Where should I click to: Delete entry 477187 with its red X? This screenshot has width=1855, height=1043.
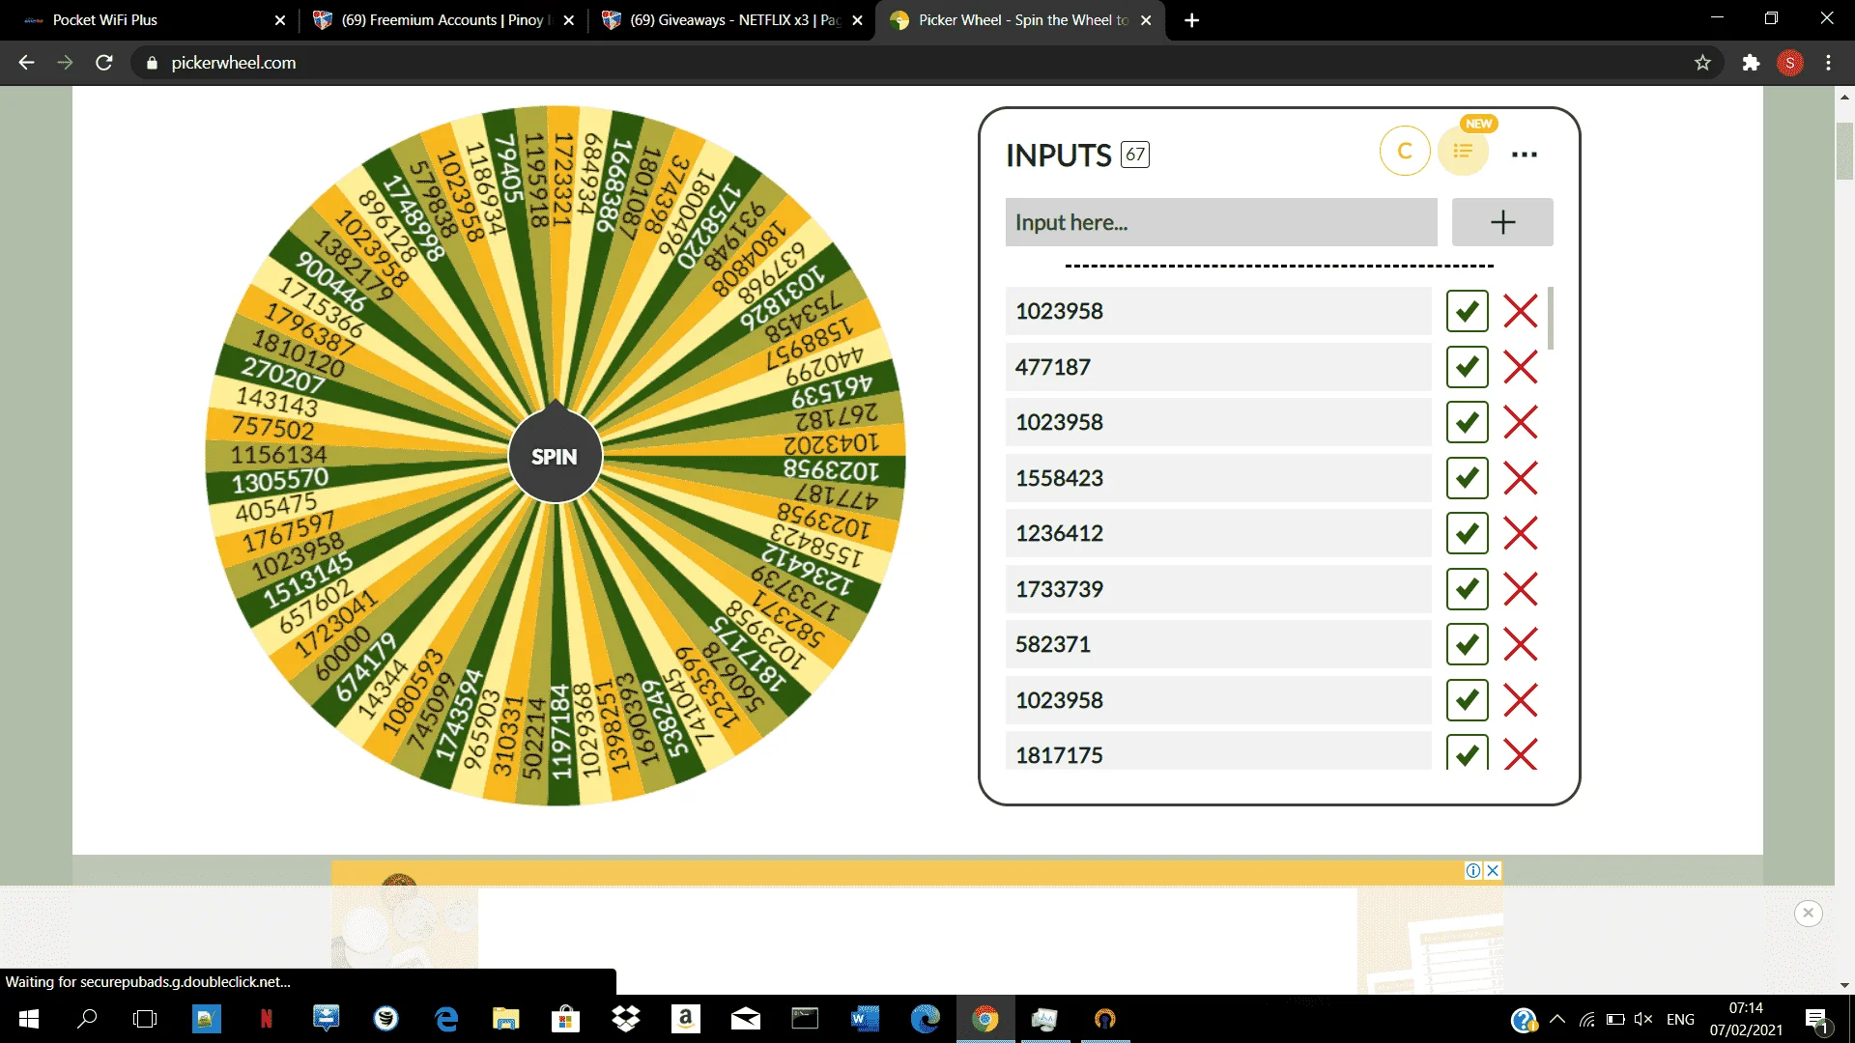(x=1521, y=367)
